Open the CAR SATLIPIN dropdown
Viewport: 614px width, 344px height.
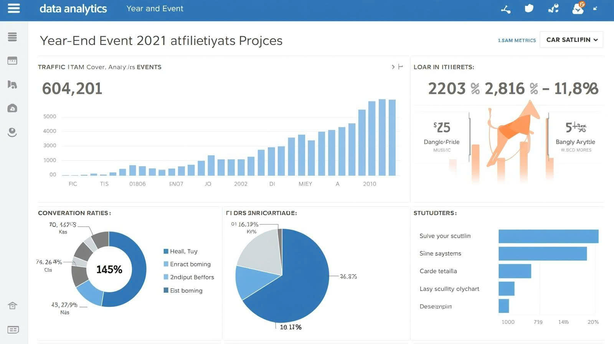point(571,40)
